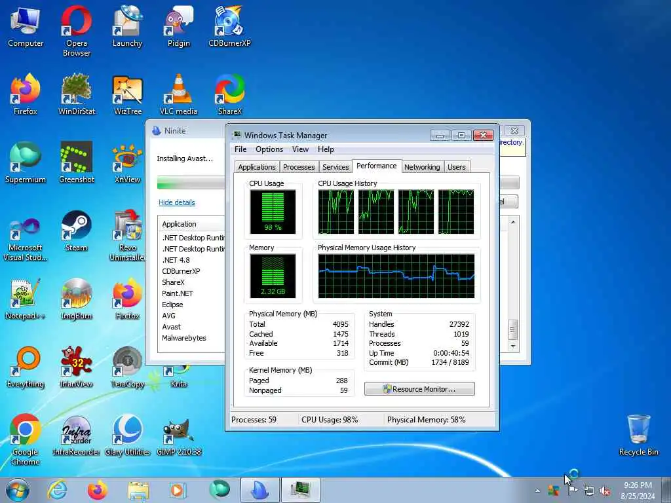Click the Revo Uninstaller desktop icon

pos(127,236)
